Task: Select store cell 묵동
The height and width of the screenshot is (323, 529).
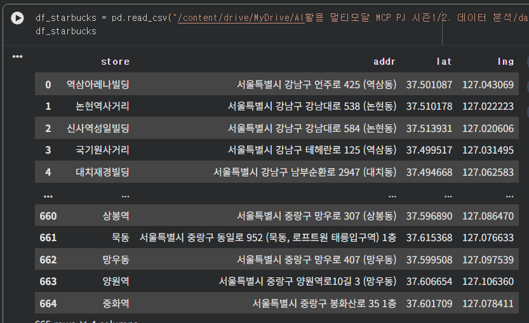Action: (121, 238)
